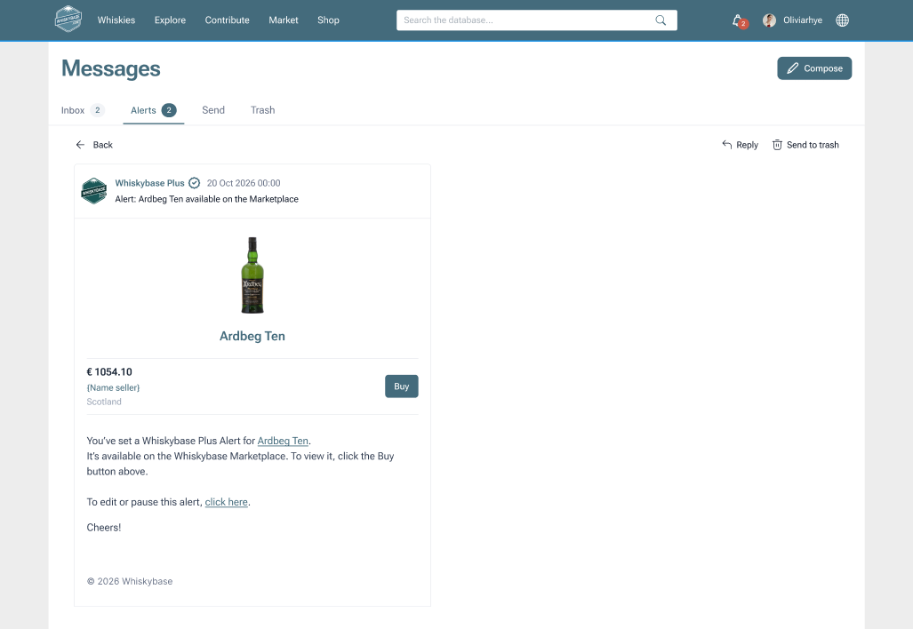
Task: Open the Shop menu
Action: [328, 20]
